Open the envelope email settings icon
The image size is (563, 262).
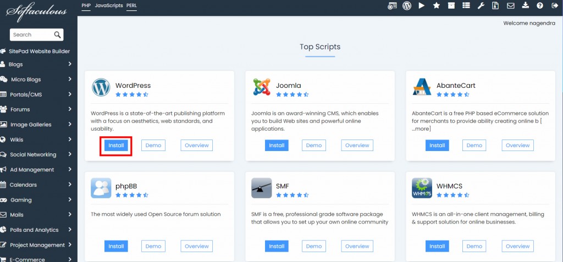click(511, 5)
